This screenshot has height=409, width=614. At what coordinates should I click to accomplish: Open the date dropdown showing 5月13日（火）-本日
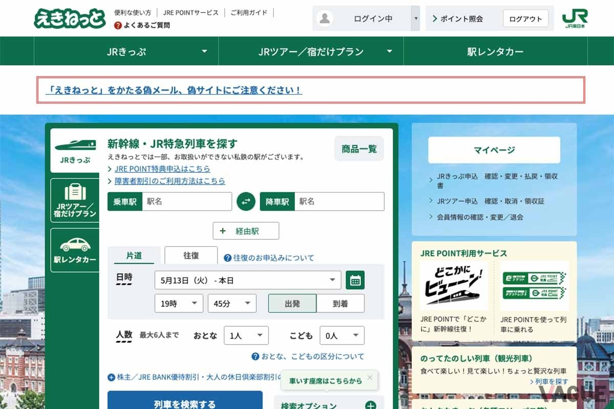pyautogui.click(x=248, y=280)
